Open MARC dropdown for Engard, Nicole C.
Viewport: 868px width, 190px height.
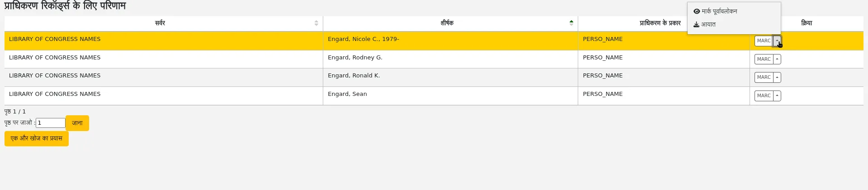777,41
